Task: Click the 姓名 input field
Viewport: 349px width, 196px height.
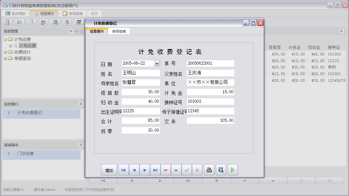Action: [140, 73]
